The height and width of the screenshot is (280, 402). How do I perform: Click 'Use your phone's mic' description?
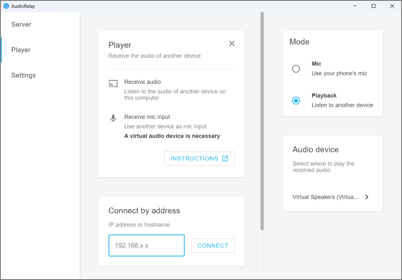[x=339, y=73]
